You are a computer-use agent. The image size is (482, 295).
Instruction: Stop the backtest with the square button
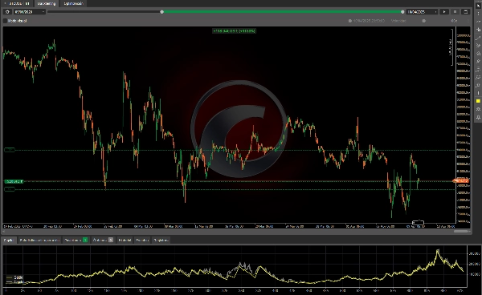click(x=455, y=12)
